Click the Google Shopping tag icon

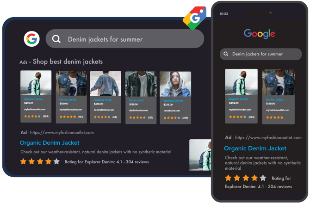[x=195, y=18]
